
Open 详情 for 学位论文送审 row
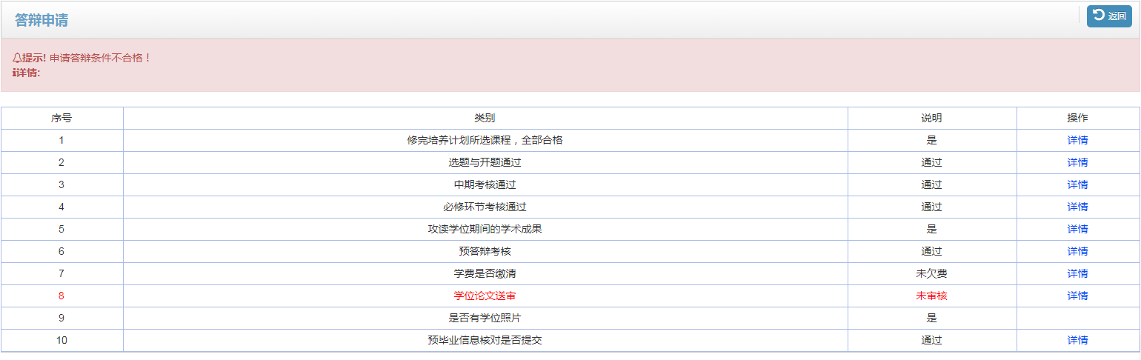tap(1077, 296)
